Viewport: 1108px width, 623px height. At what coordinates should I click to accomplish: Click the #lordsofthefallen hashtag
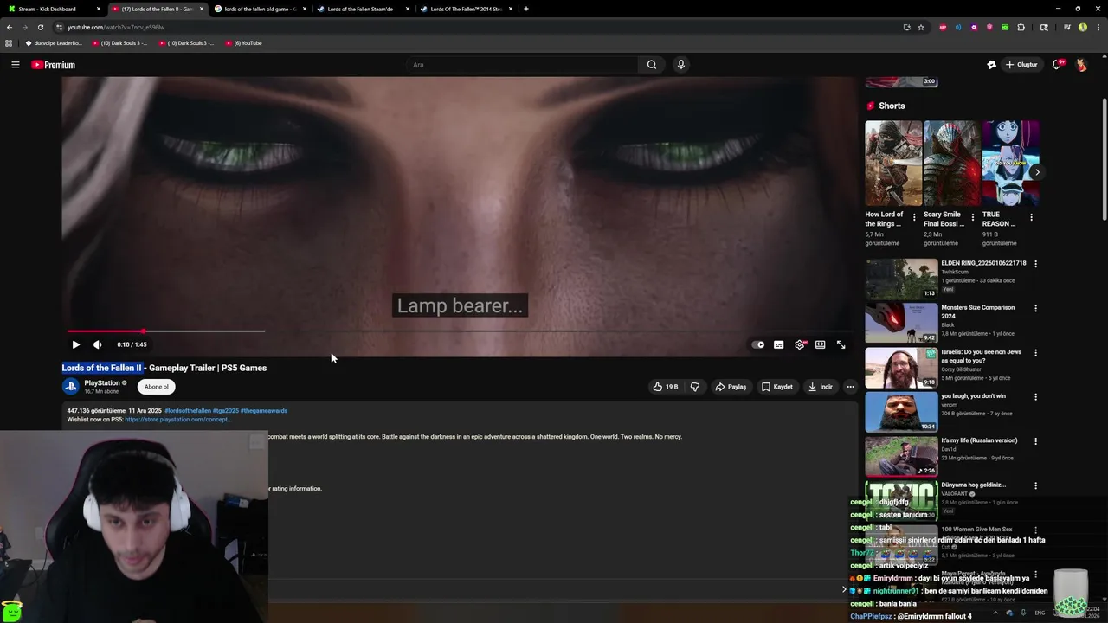[188, 411]
